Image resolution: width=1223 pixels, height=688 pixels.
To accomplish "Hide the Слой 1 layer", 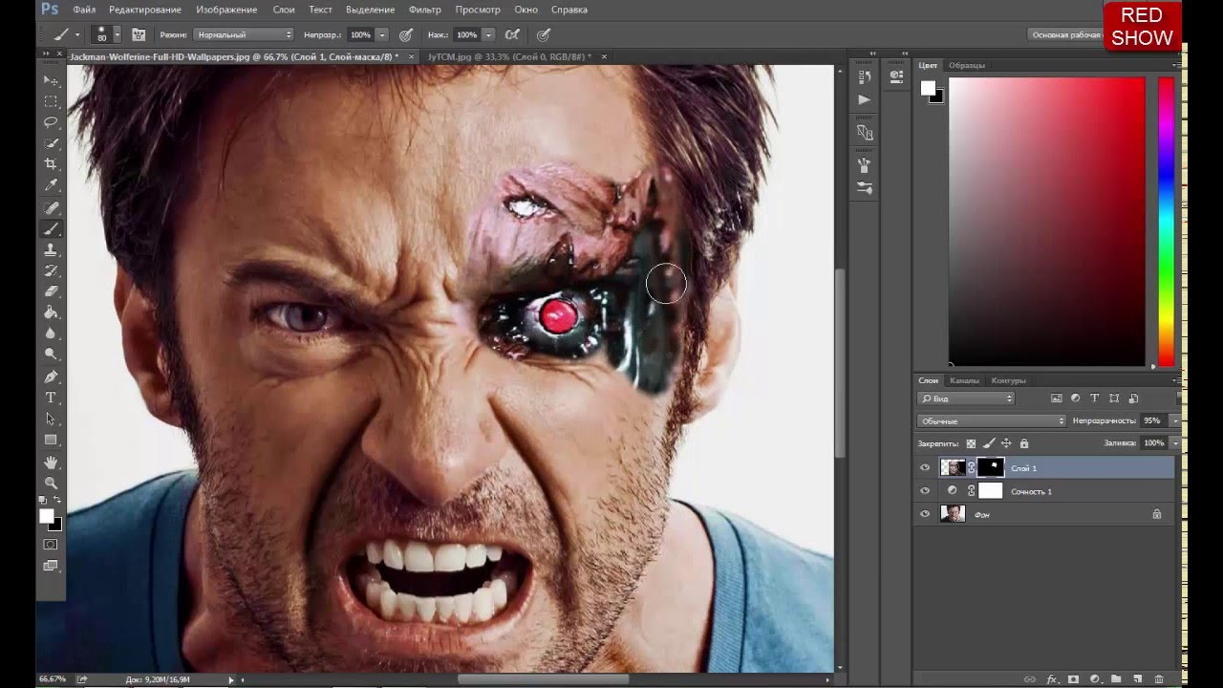I will (x=924, y=467).
